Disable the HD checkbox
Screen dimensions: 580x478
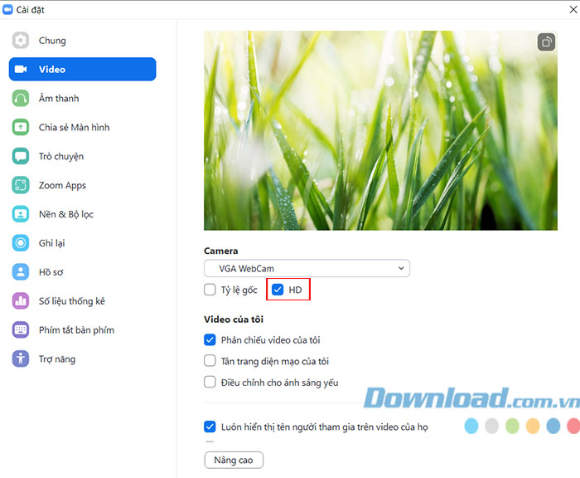(x=278, y=290)
